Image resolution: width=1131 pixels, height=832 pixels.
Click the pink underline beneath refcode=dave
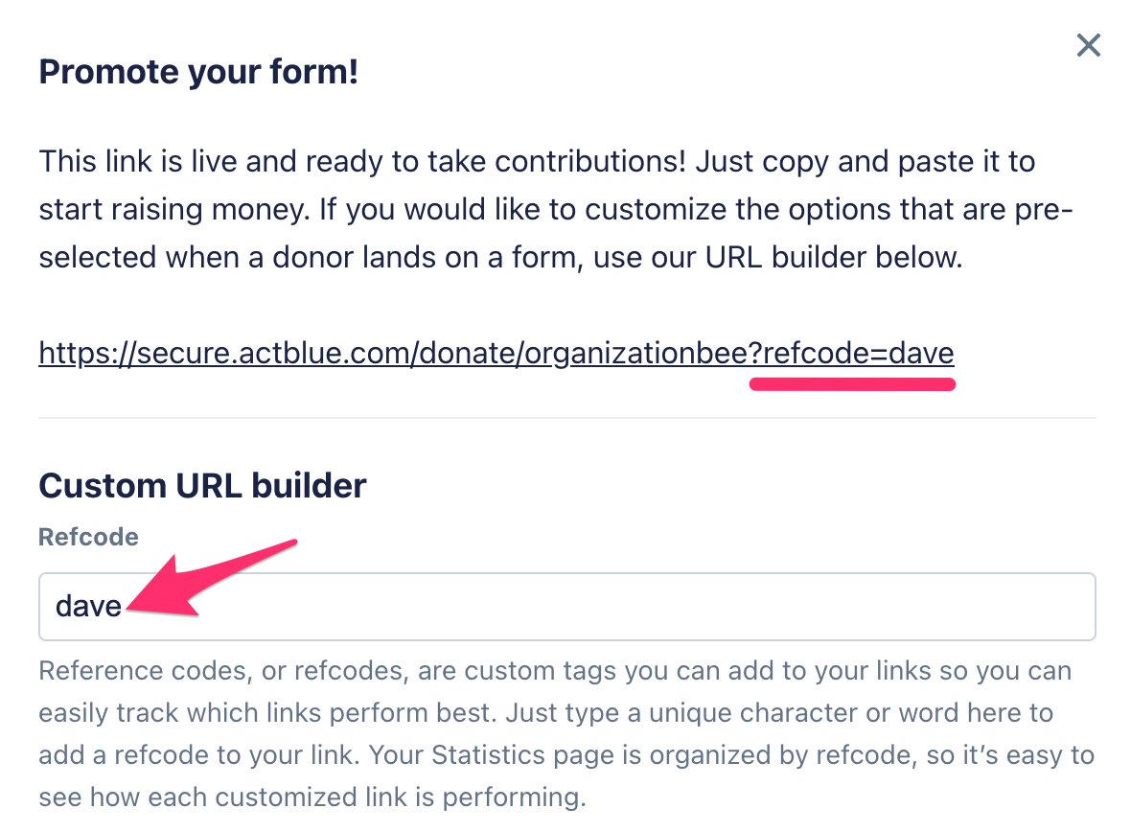click(x=852, y=385)
